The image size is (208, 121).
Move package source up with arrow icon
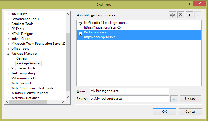click(x=189, y=15)
